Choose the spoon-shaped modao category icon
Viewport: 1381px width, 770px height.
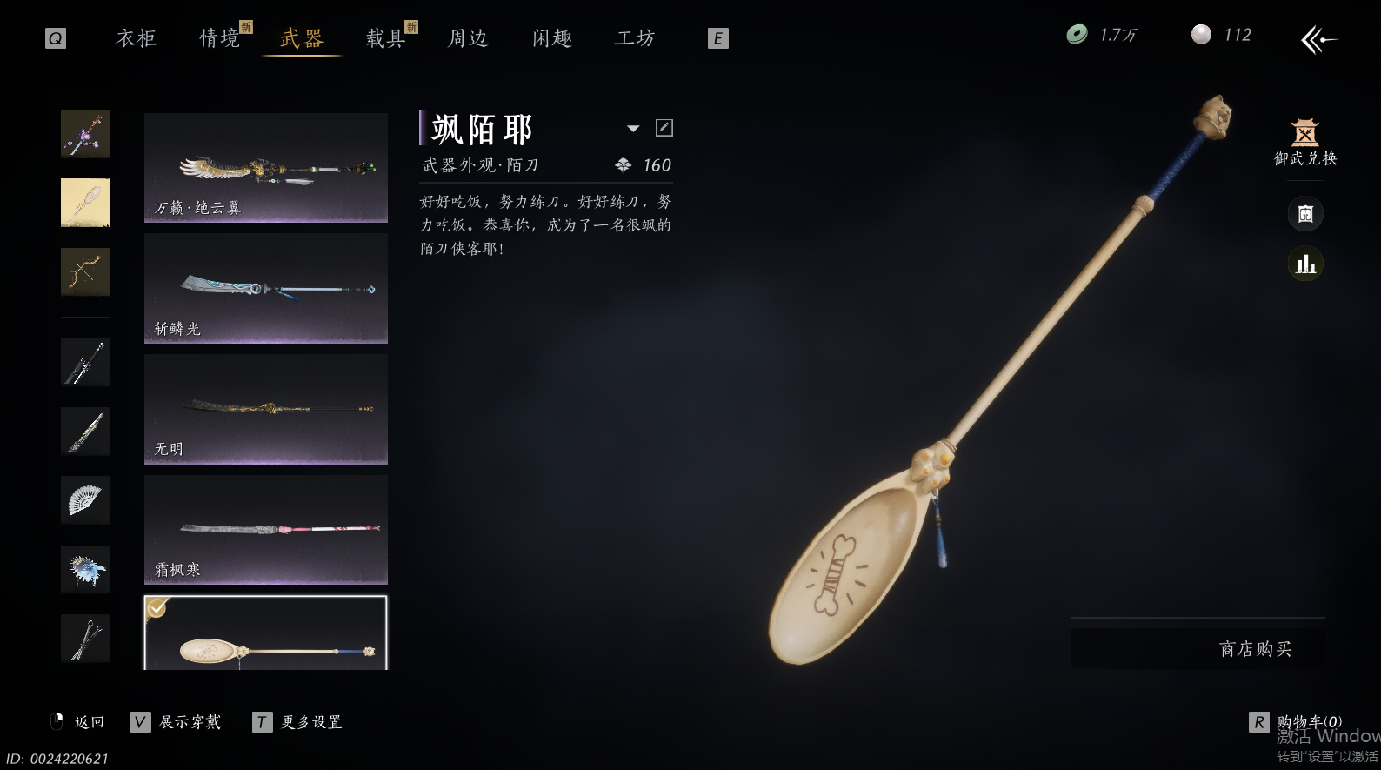[x=85, y=203]
